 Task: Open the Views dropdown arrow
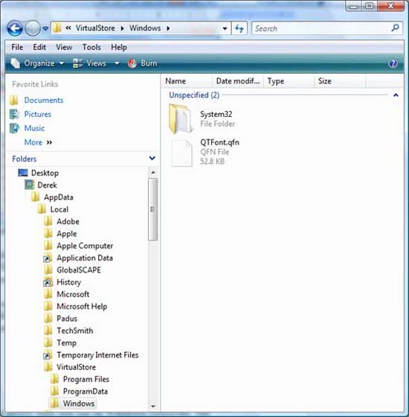pos(117,63)
